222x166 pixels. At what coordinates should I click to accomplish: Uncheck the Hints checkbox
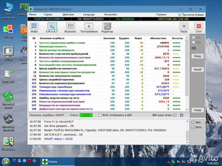click(x=193, y=127)
